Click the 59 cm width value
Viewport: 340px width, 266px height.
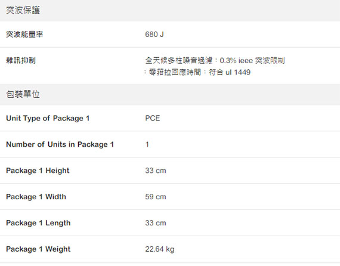(x=156, y=197)
